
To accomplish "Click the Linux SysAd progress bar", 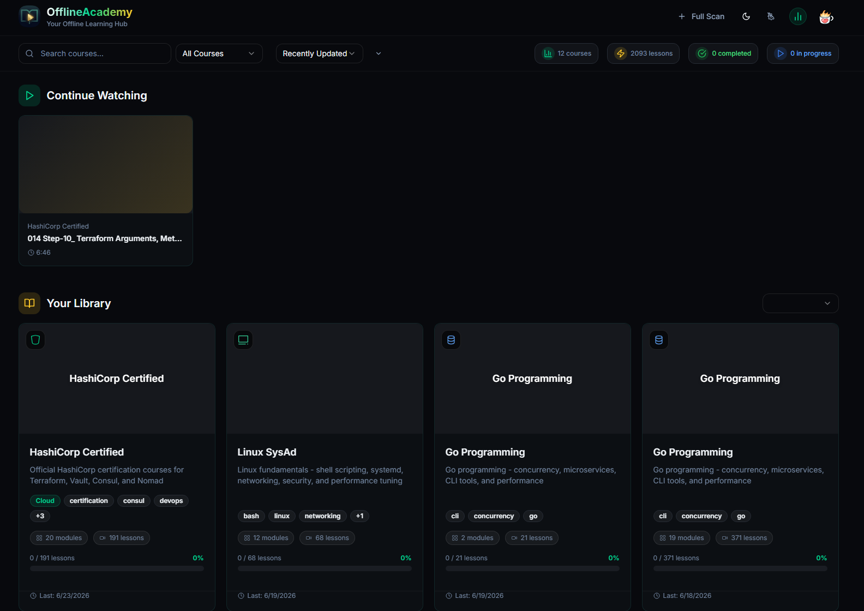I will tap(325, 568).
